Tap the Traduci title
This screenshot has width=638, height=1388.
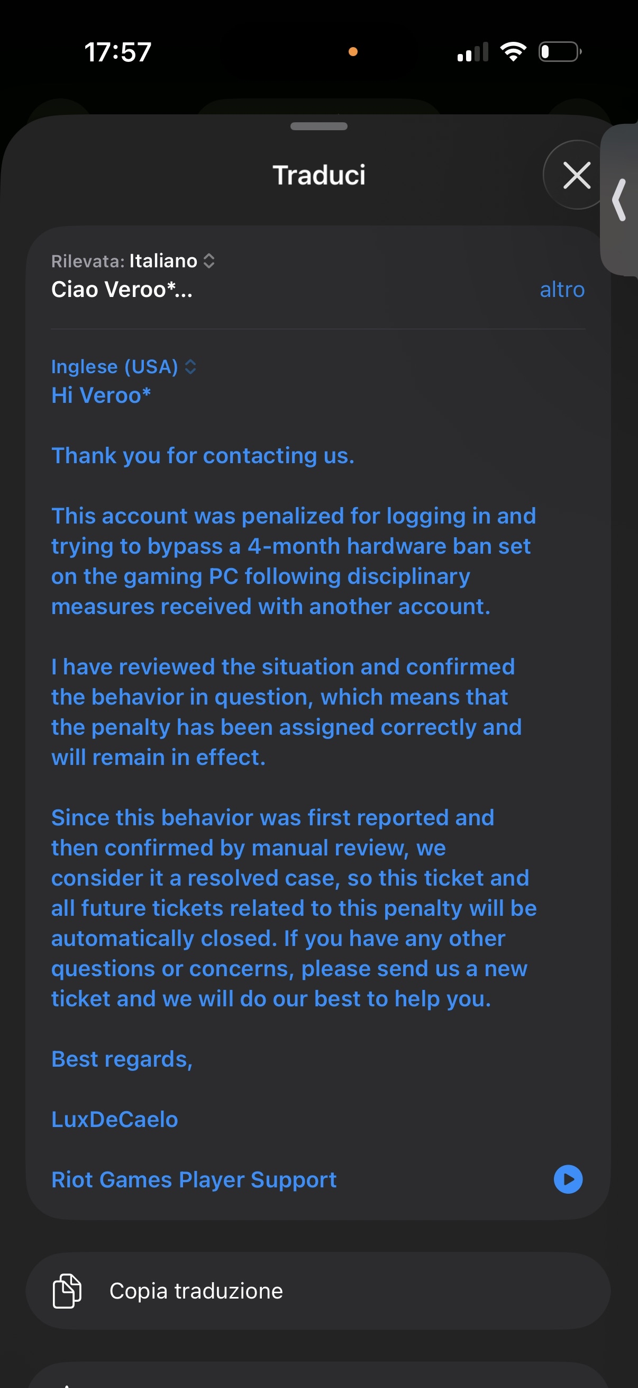318,175
